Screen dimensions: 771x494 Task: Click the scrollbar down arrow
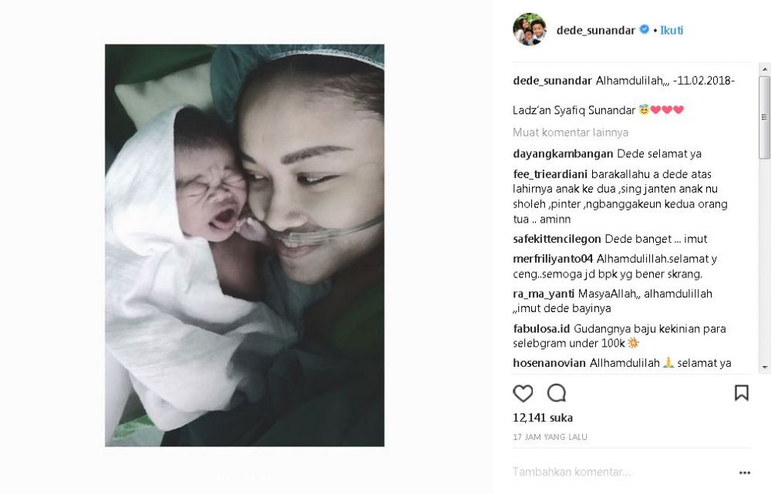pos(765,367)
